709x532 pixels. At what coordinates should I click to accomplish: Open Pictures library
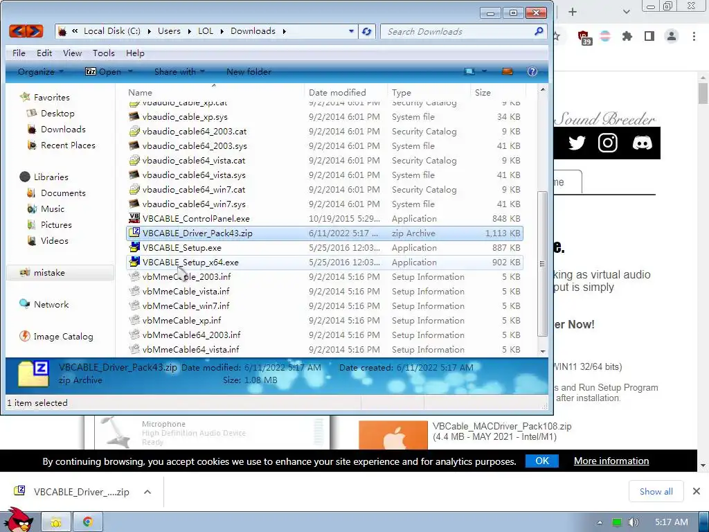(56, 224)
